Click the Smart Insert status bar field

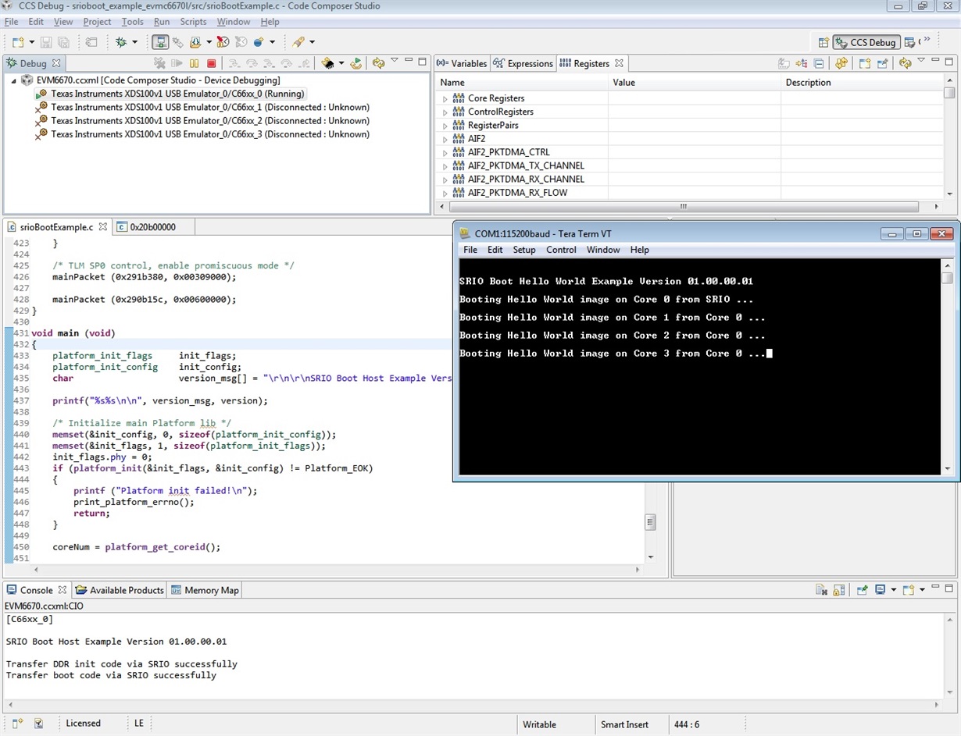pyautogui.click(x=624, y=724)
